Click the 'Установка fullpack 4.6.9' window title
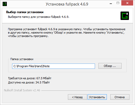The width and height of the screenshot is (135, 105). (x=67, y=4)
